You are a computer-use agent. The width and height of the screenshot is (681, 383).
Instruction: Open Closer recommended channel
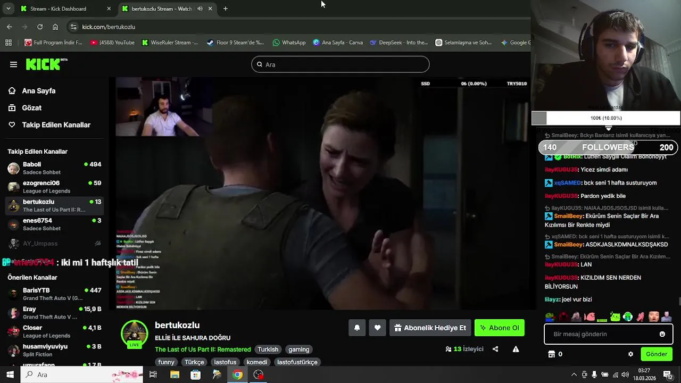point(54,331)
